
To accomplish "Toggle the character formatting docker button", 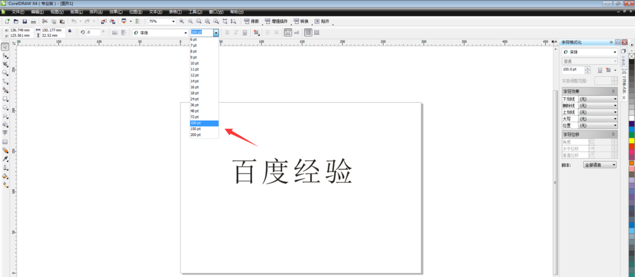I will 288,32.
